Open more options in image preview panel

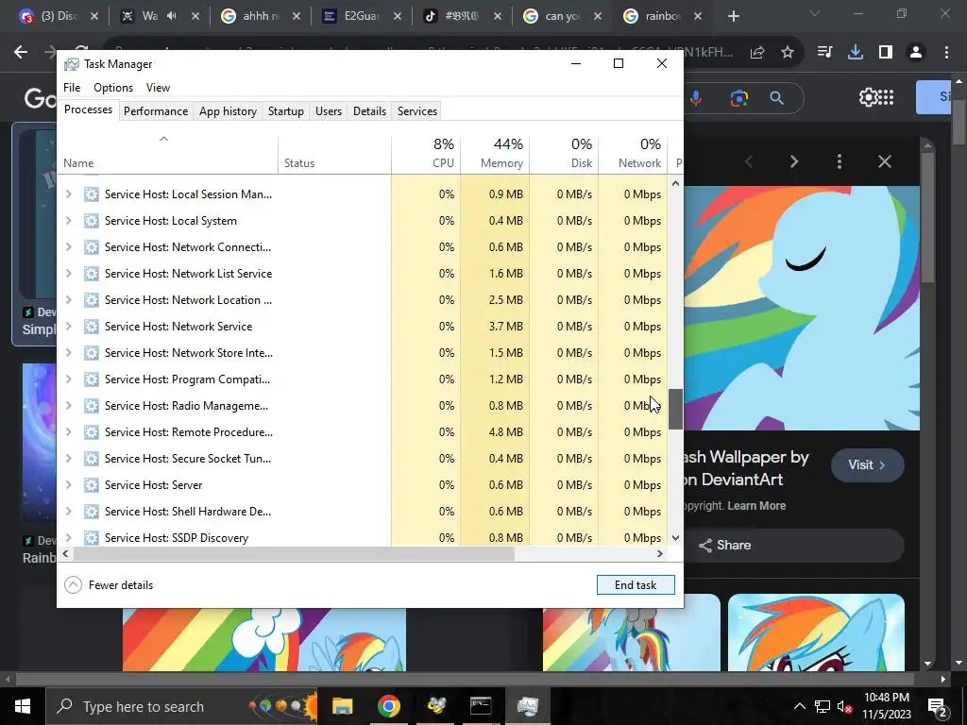click(840, 161)
